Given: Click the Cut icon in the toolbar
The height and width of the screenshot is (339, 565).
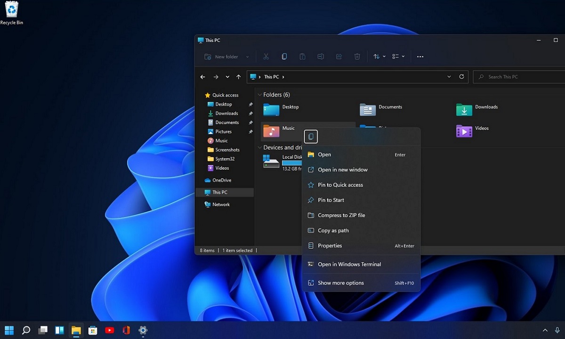Looking at the screenshot, I should [x=266, y=56].
